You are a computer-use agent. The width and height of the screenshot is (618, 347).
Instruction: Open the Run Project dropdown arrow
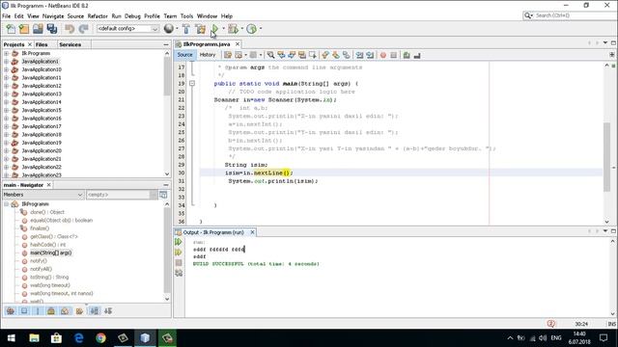pyautogui.click(x=223, y=29)
